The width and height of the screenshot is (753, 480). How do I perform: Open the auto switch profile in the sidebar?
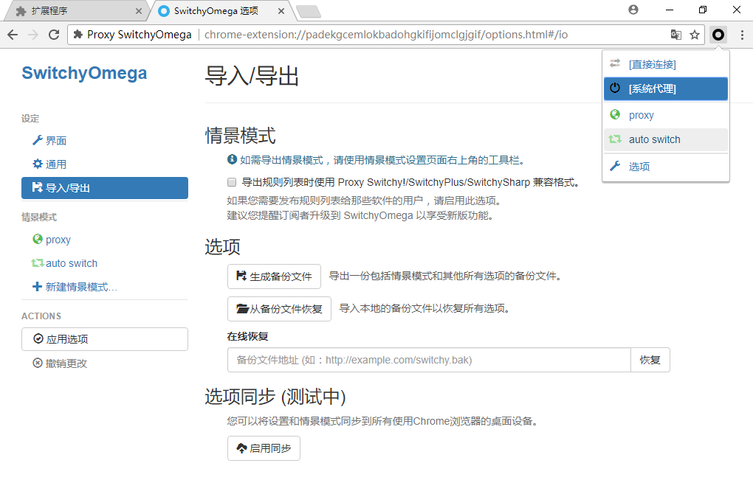point(105,263)
